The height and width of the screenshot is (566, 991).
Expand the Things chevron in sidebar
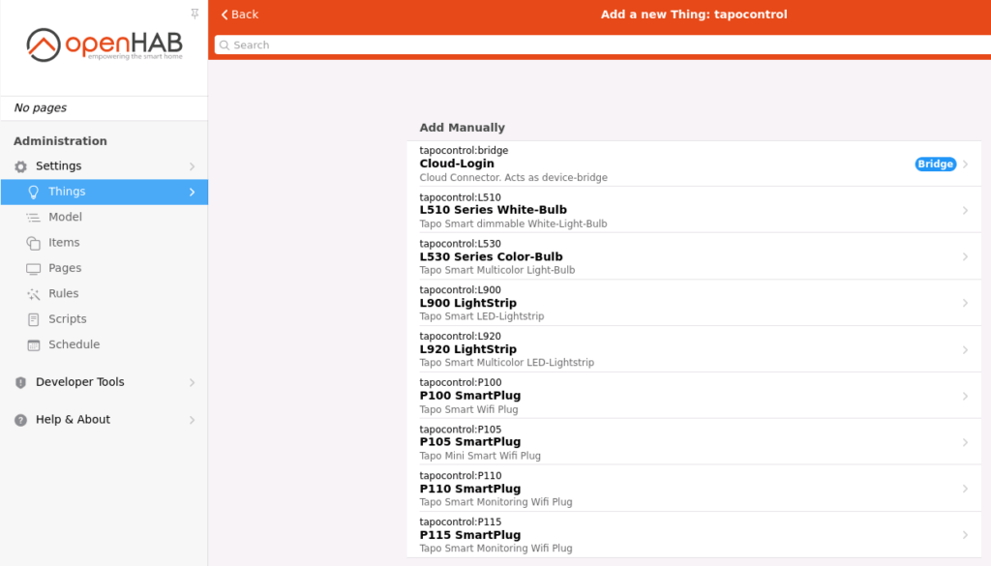[193, 192]
